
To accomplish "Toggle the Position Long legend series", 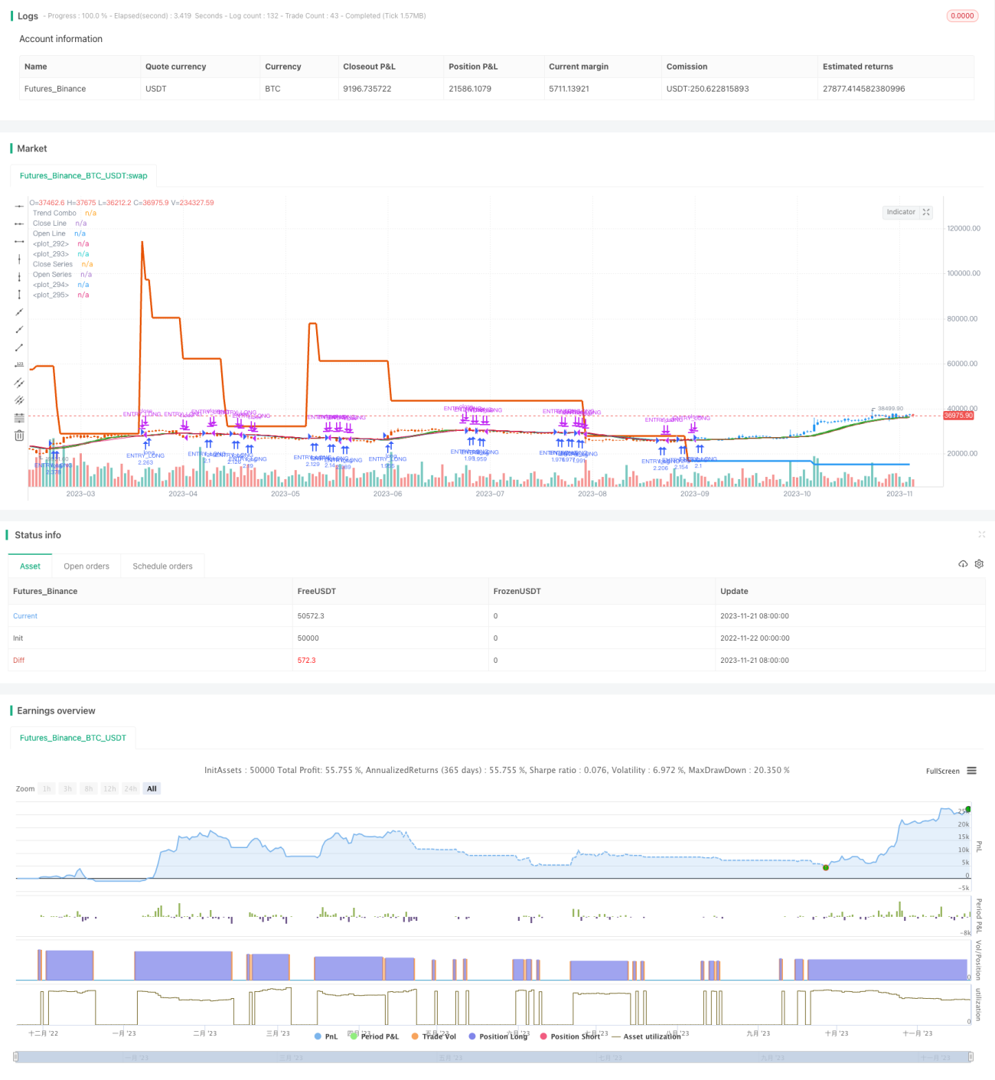I will (x=498, y=1036).
